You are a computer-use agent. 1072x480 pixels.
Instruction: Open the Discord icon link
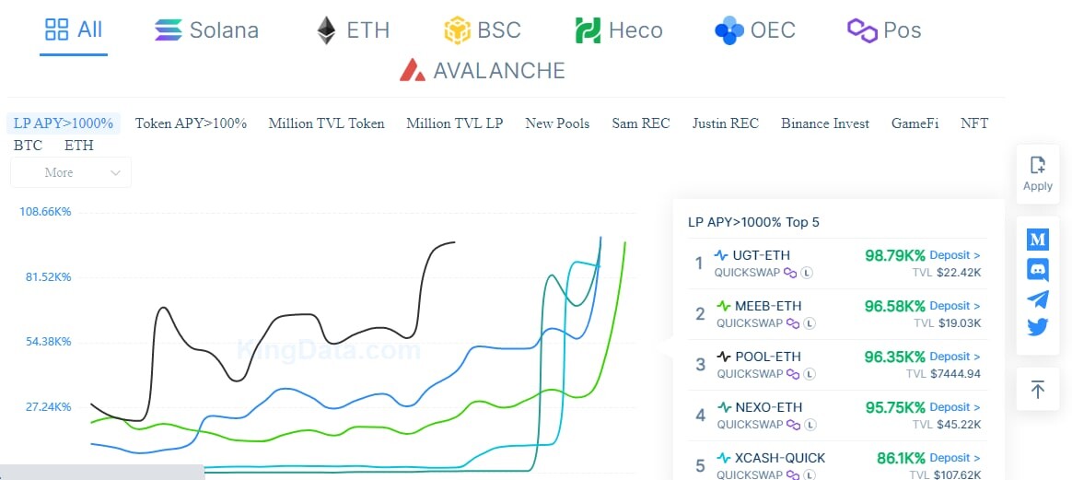coord(1038,270)
